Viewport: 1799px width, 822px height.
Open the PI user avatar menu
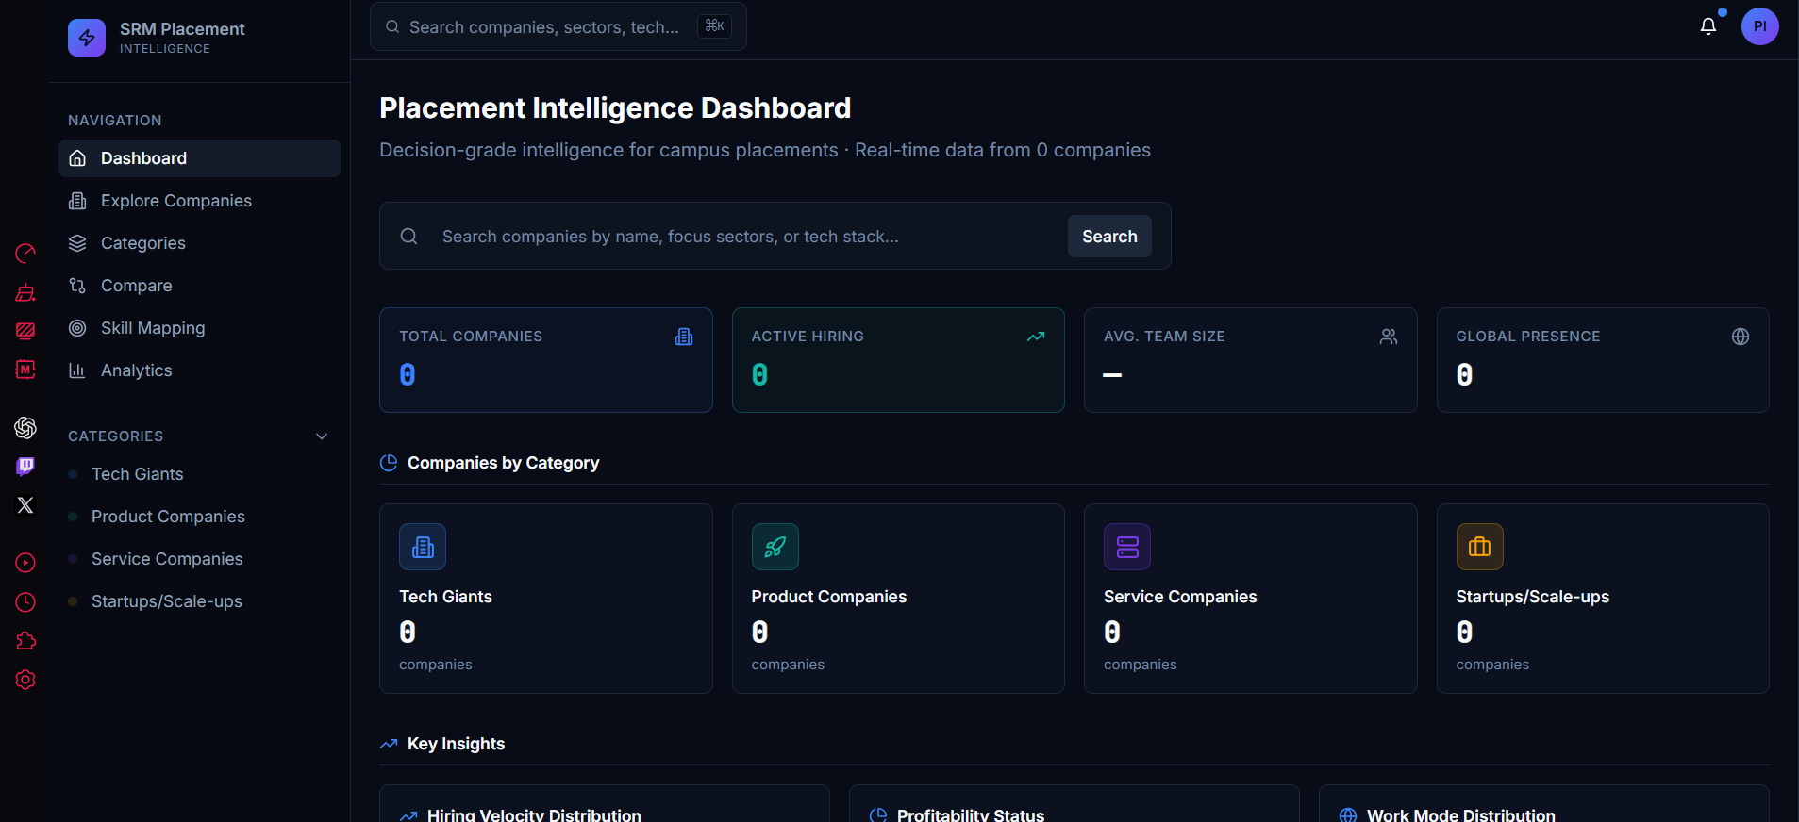(x=1760, y=26)
